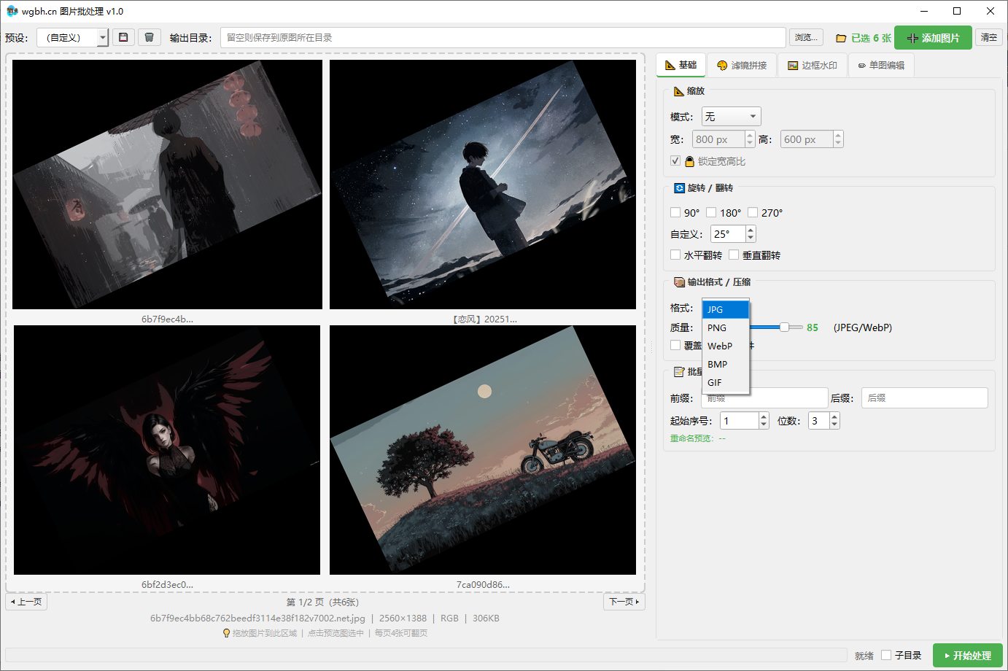Switch to the 基础 tab
The width and height of the screenshot is (1008, 671).
tap(681, 65)
